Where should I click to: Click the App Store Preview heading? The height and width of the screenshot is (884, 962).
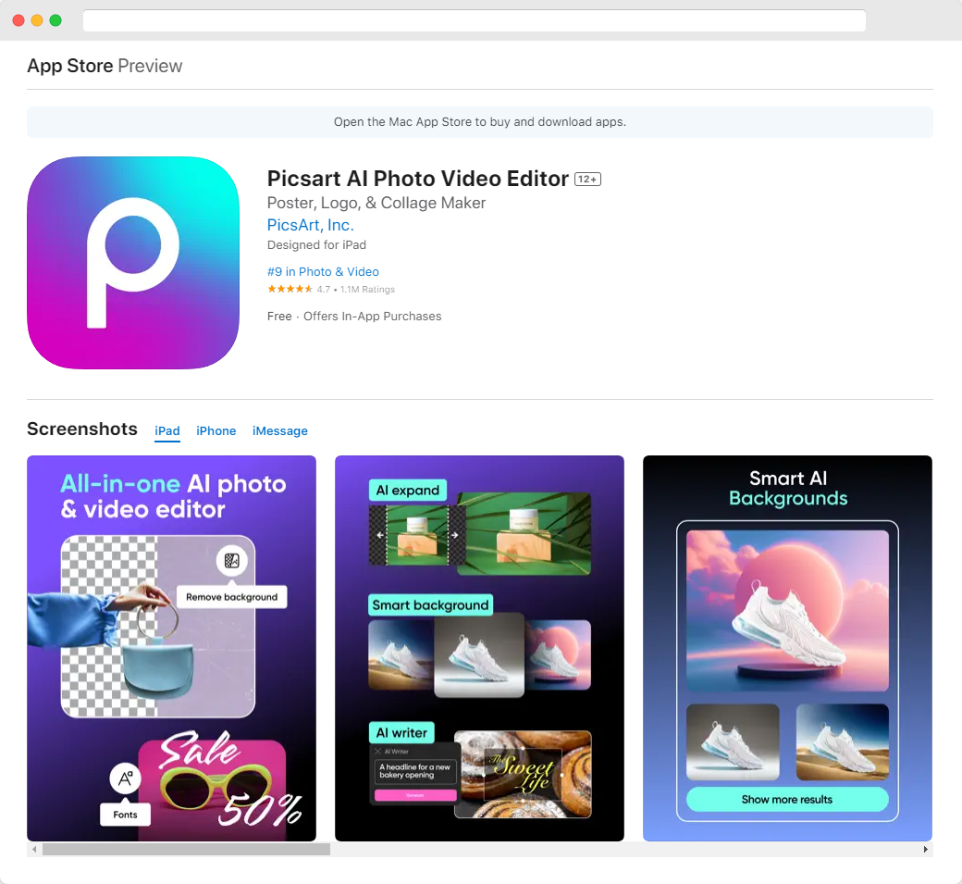105,66
